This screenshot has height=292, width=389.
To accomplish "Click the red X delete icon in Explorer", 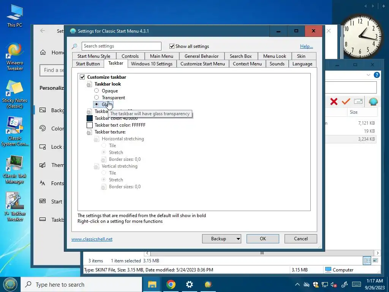I will point(334,101).
